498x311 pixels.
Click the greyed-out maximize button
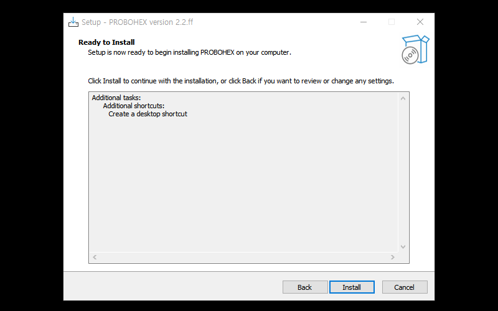tap(392, 22)
